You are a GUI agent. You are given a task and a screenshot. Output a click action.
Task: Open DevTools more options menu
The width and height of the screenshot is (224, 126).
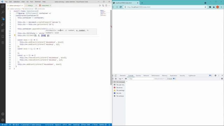(x=219, y=76)
